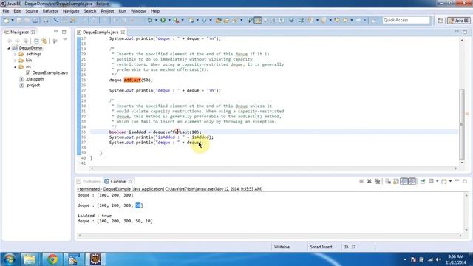The width and height of the screenshot is (473, 266).
Task: Click Clear Console icon
Action: 388,181
